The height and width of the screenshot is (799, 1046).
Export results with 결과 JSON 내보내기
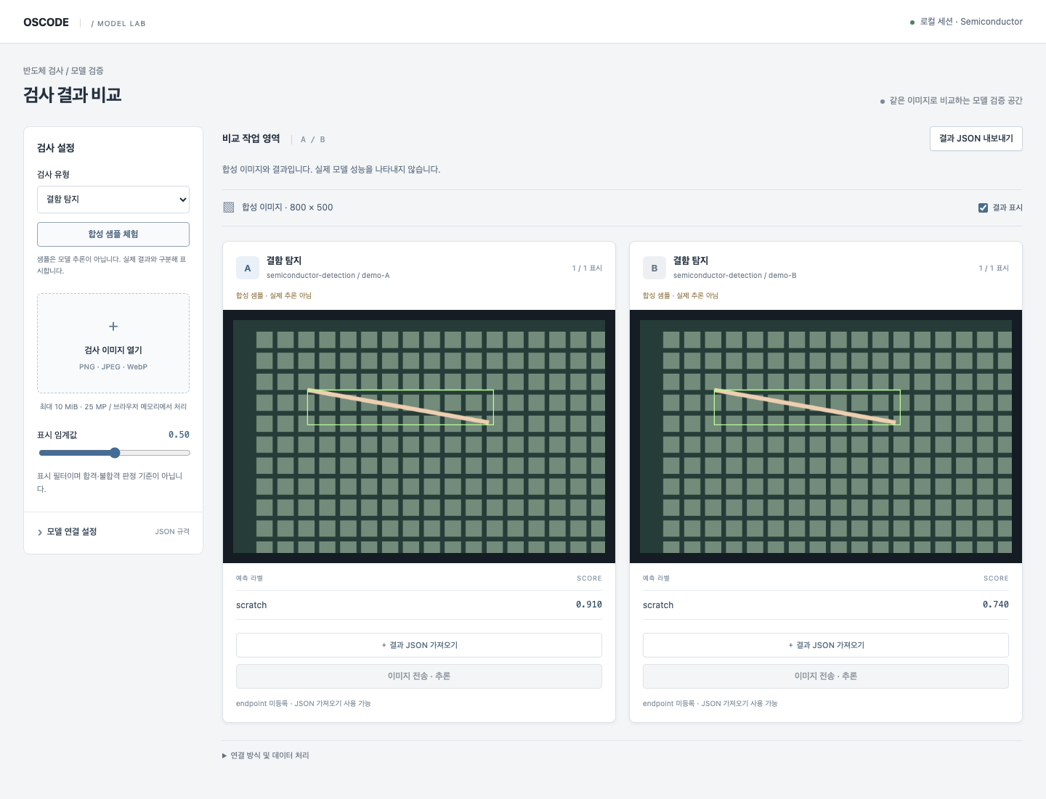pos(976,139)
